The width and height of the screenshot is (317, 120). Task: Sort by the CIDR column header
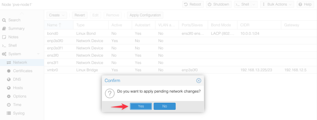pyautogui.click(x=259, y=25)
